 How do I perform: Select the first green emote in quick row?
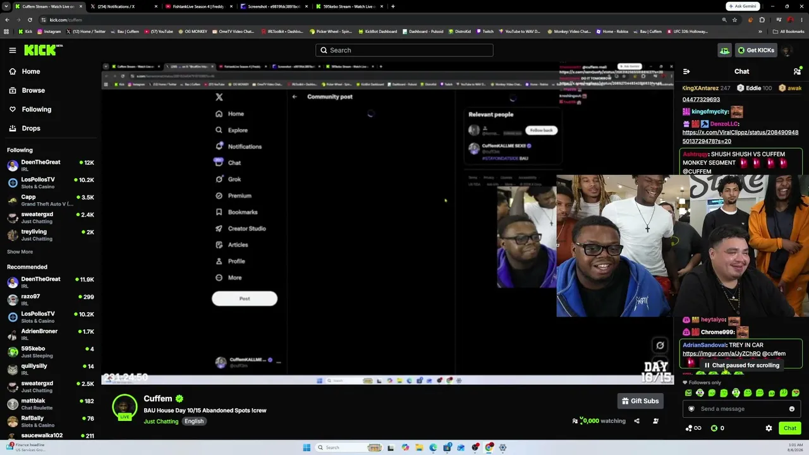click(x=688, y=393)
